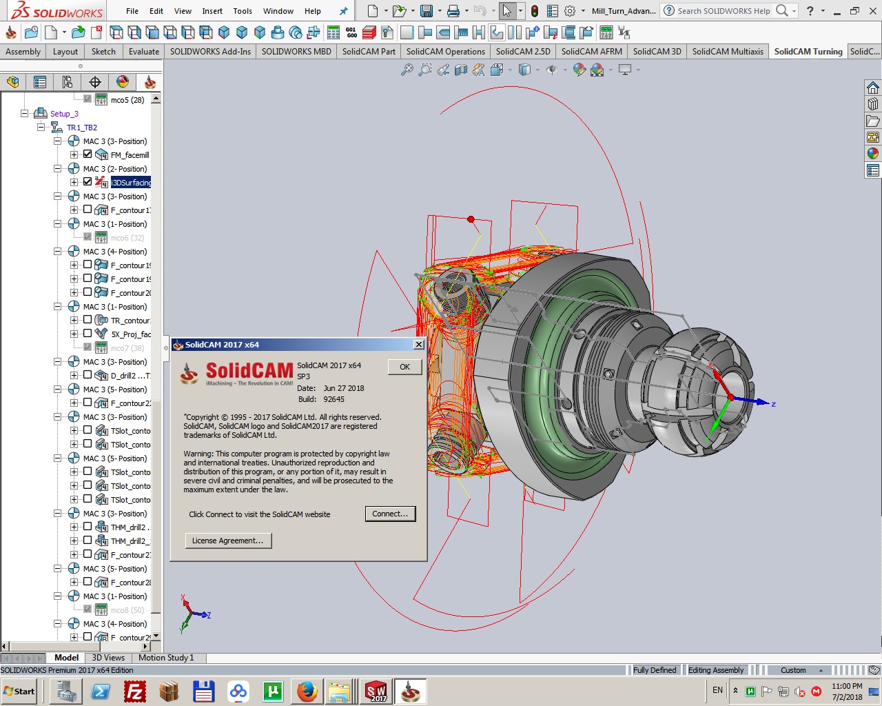
Task: Expand the FM_facemill operation node
Action: pos(74,154)
